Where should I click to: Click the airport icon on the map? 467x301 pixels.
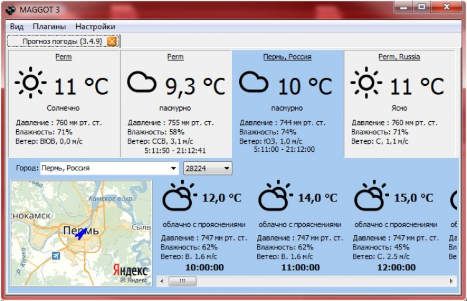click(x=55, y=256)
